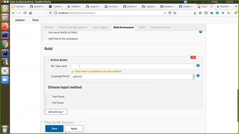Open System Settings gear in dock

pyautogui.click(x=5, y=71)
